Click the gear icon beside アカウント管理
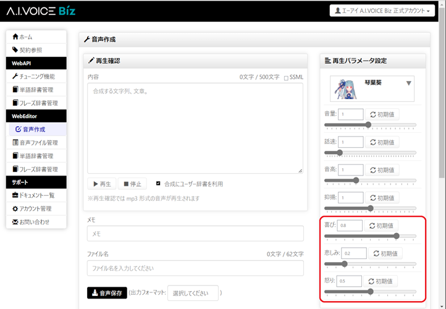The image size is (446, 309). click(15, 208)
